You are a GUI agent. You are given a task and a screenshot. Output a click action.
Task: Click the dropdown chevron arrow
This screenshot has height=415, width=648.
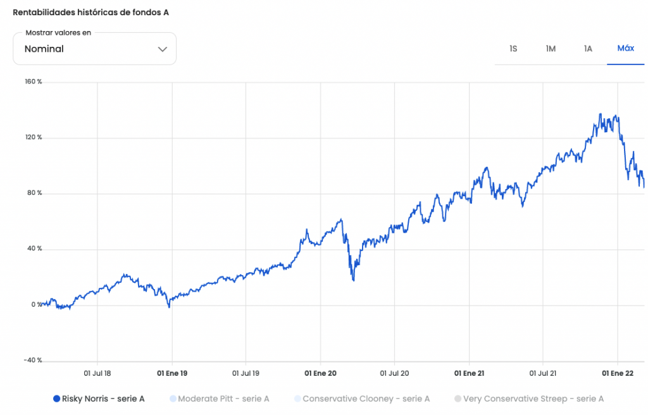pyautogui.click(x=163, y=49)
